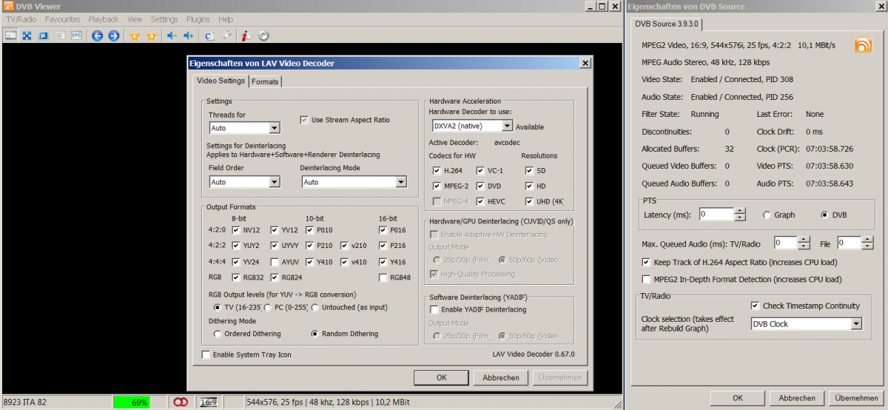
Task: Click the volume decrease speaker icon
Action: coord(172,36)
